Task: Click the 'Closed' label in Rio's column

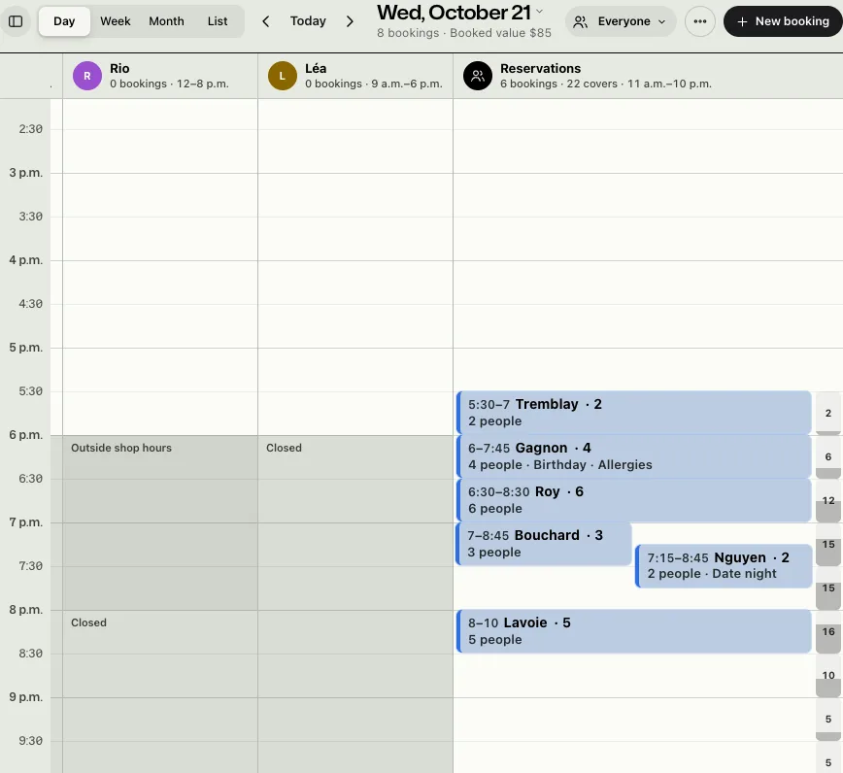Action: pos(88,622)
